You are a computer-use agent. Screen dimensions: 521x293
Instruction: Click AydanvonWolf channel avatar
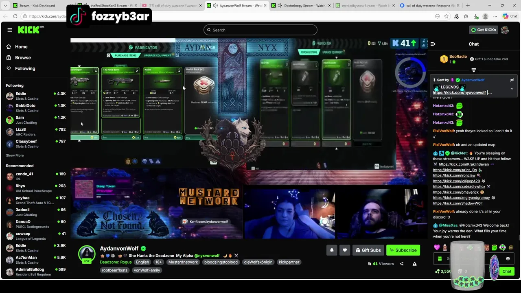pyautogui.click(x=87, y=254)
